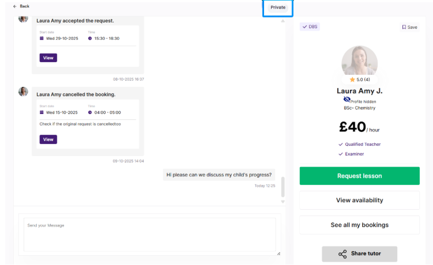Open View availability

click(359, 200)
